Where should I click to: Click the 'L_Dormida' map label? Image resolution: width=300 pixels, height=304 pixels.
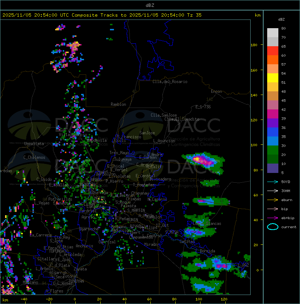tap(205, 251)
